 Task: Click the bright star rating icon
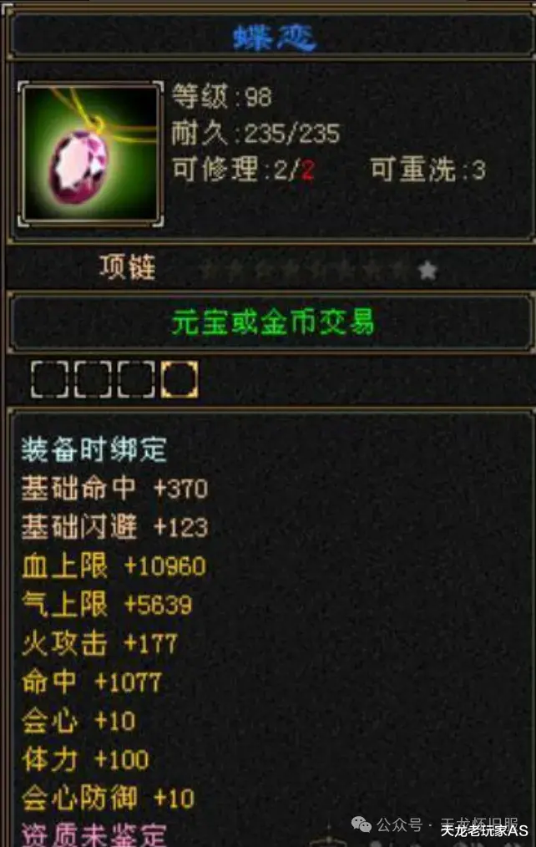click(427, 270)
